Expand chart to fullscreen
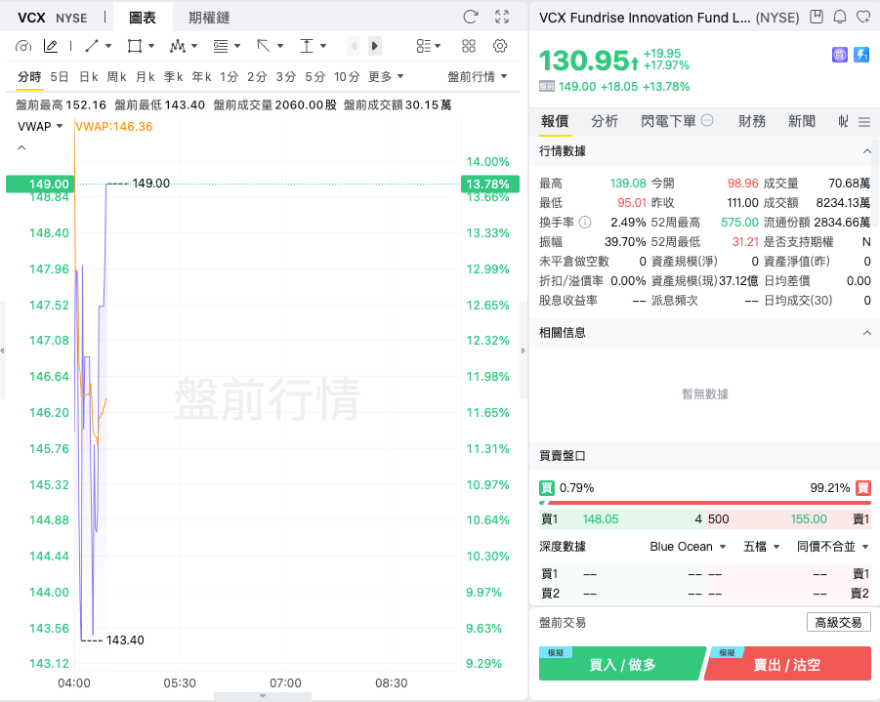This screenshot has width=880, height=702. point(502,17)
